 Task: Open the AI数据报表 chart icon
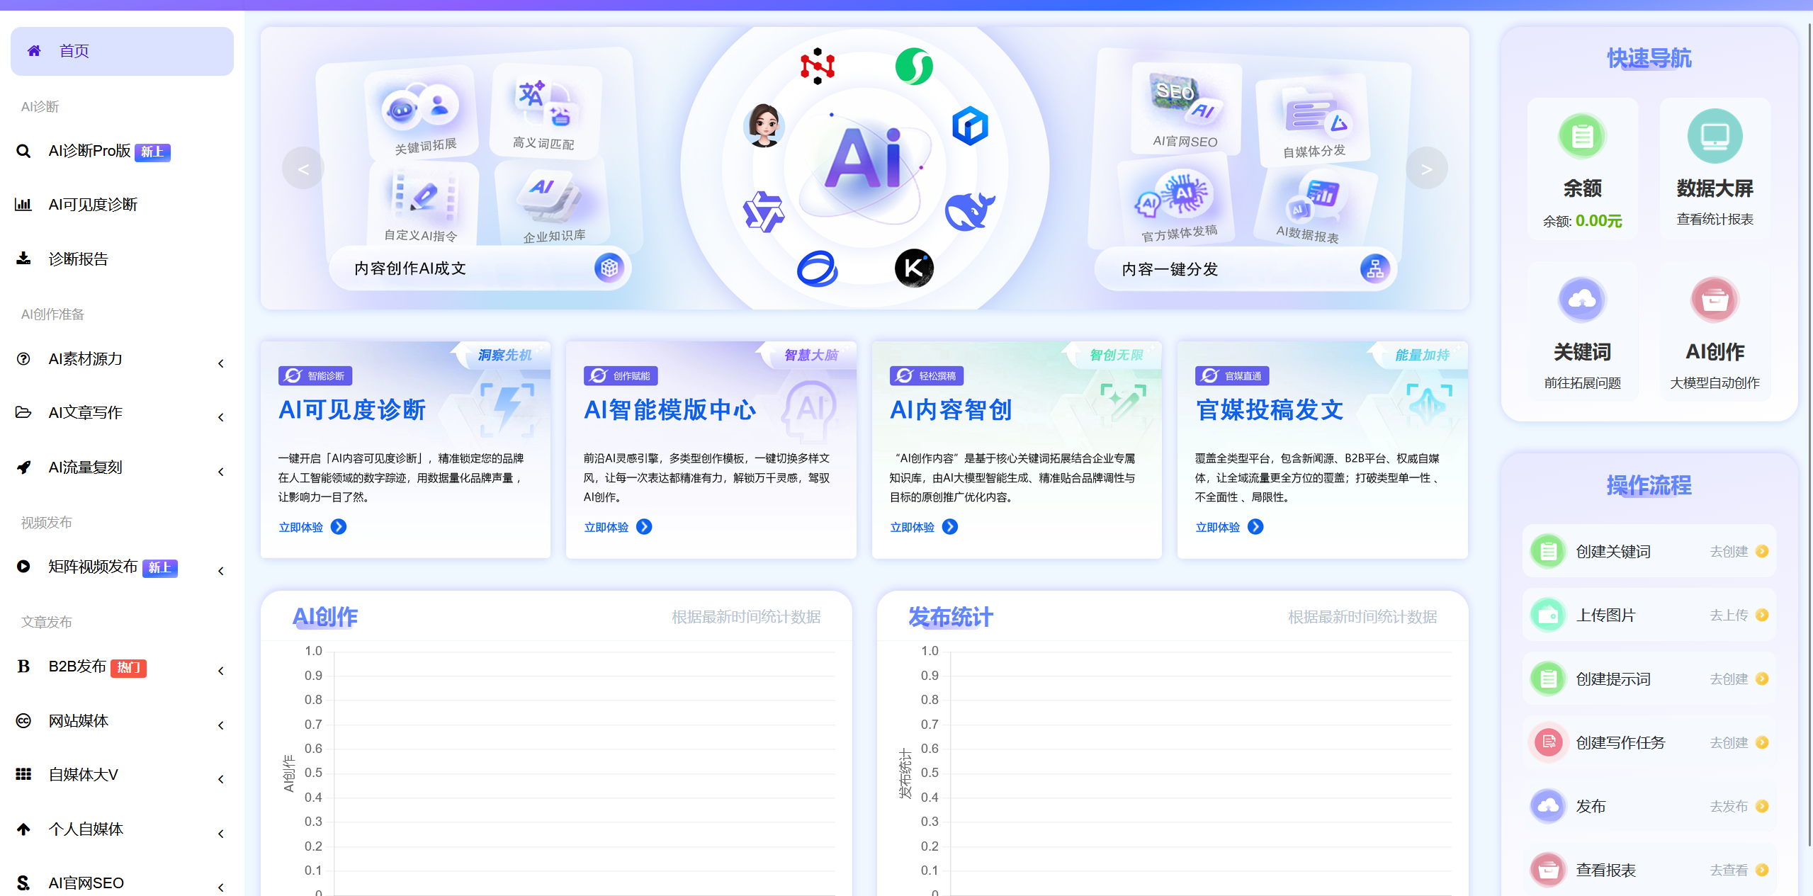click(1314, 199)
